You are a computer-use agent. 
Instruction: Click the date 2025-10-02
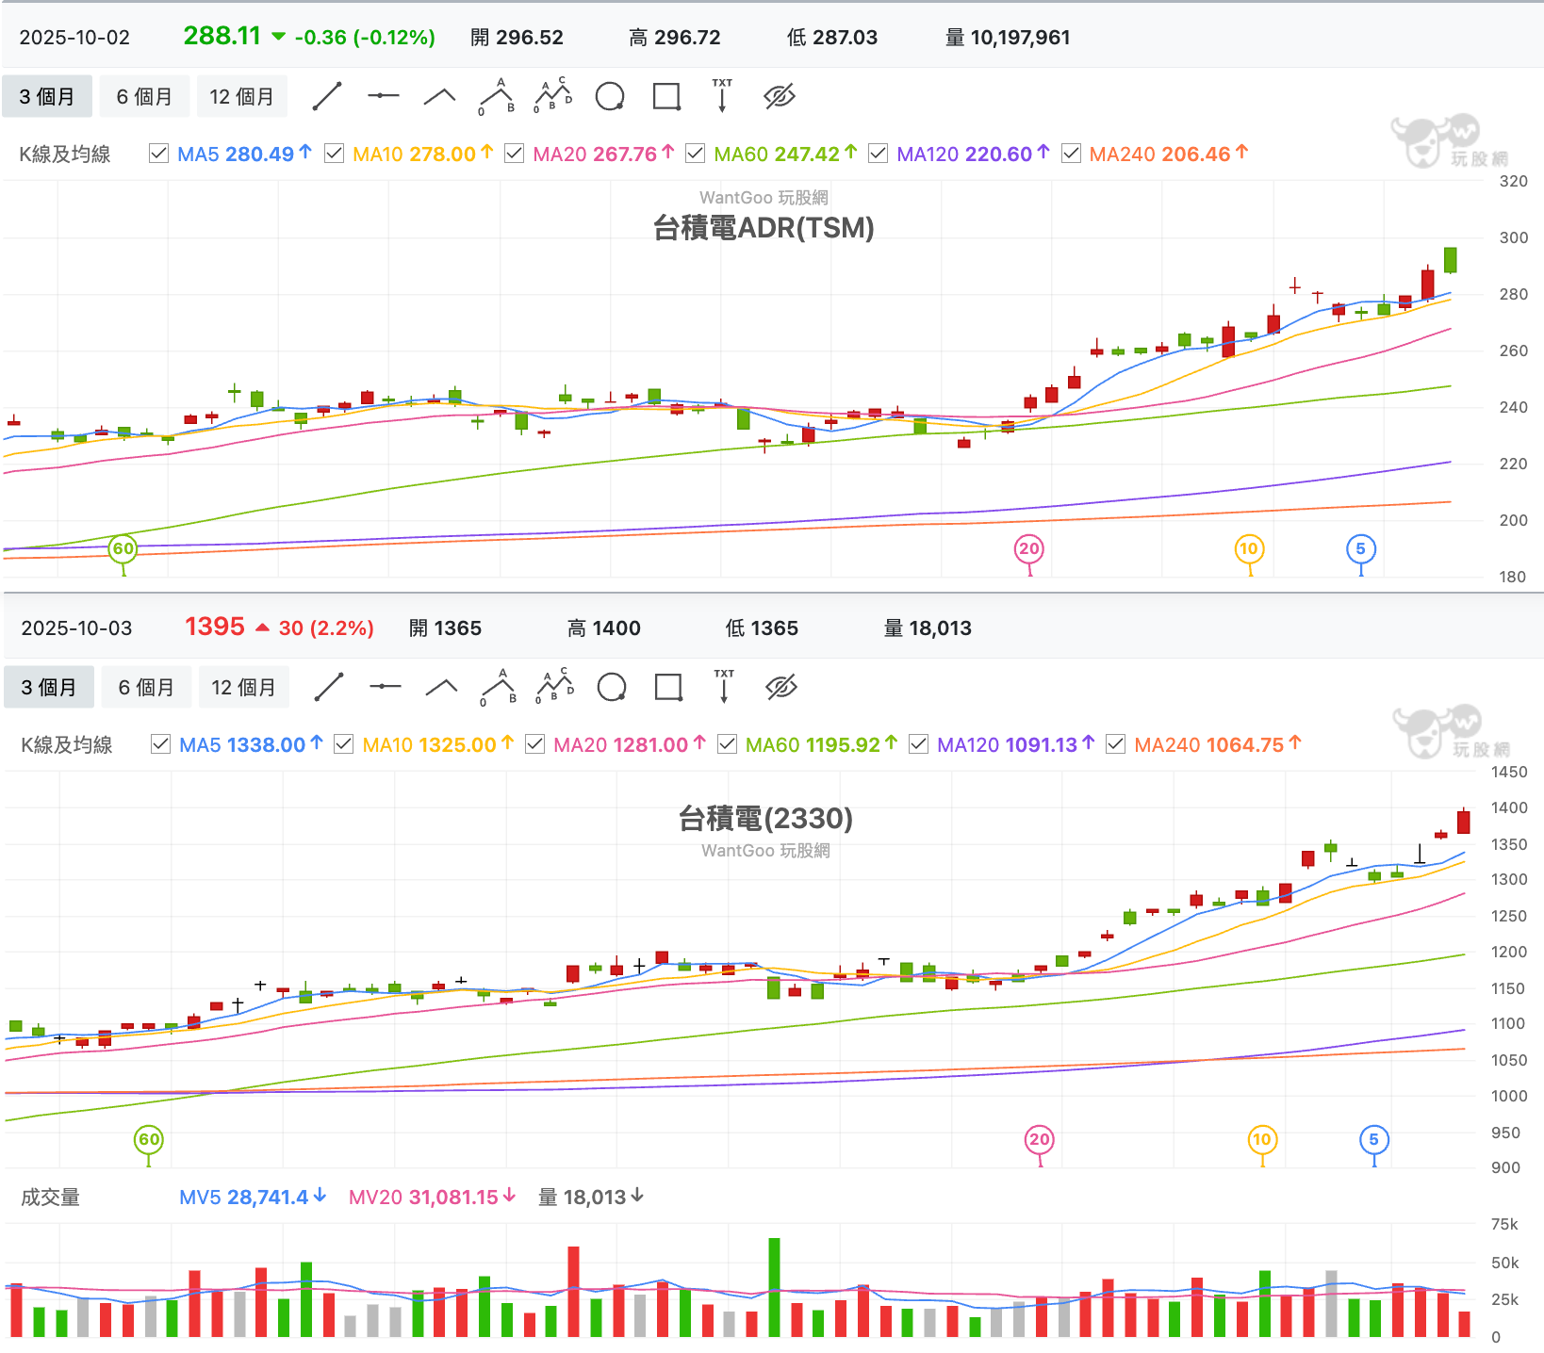pyautogui.click(x=74, y=38)
